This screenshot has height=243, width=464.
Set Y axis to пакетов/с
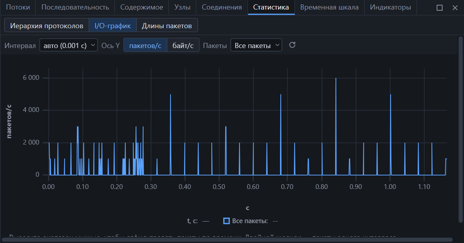pos(145,45)
